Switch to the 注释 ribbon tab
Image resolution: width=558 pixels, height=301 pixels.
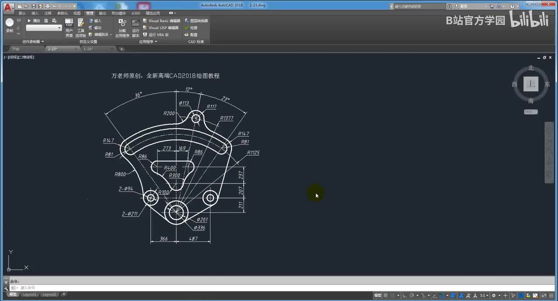coord(48,13)
